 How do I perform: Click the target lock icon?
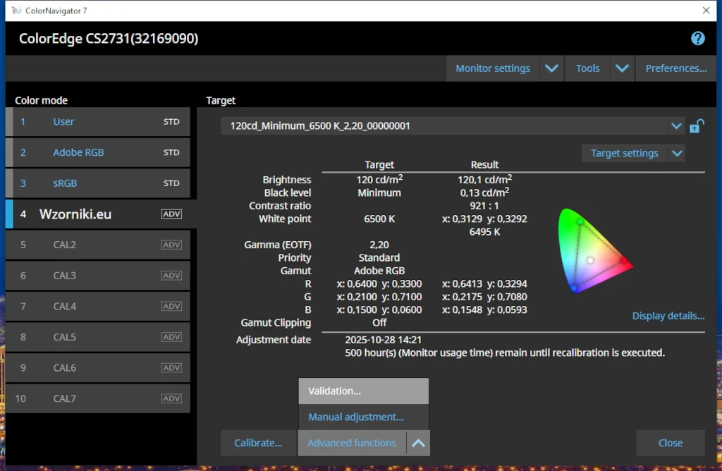pos(697,126)
